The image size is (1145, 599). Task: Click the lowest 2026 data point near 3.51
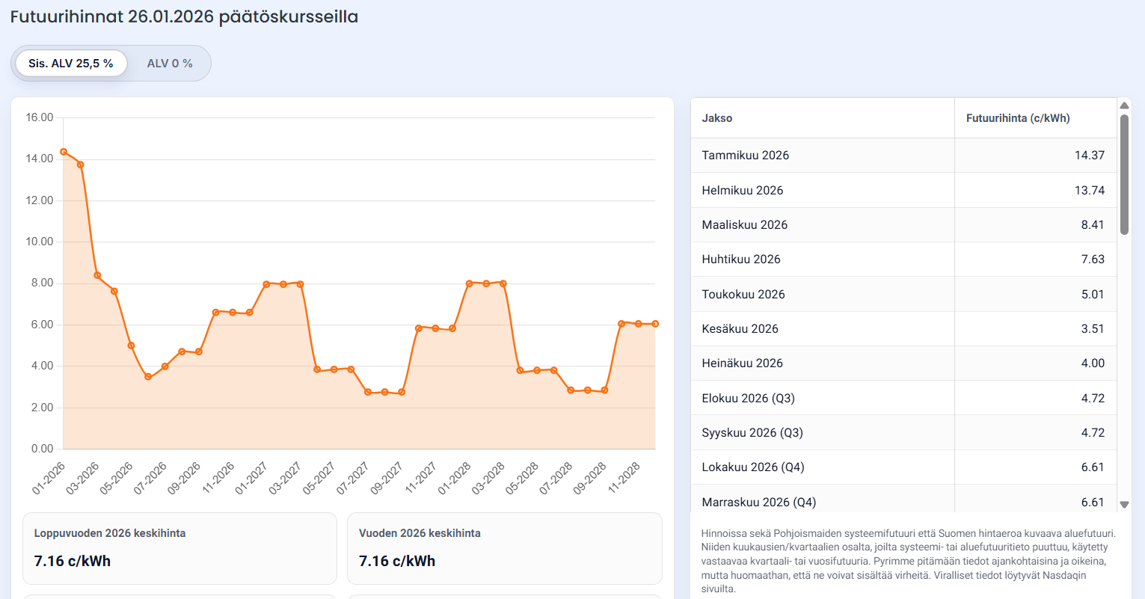click(148, 377)
